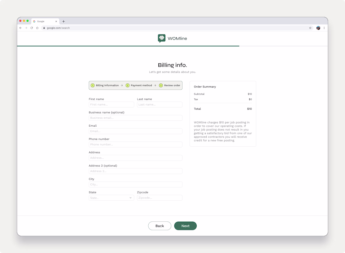Screen dimensions: 345x253
Task: Reload the page
Action: [32, 28]
